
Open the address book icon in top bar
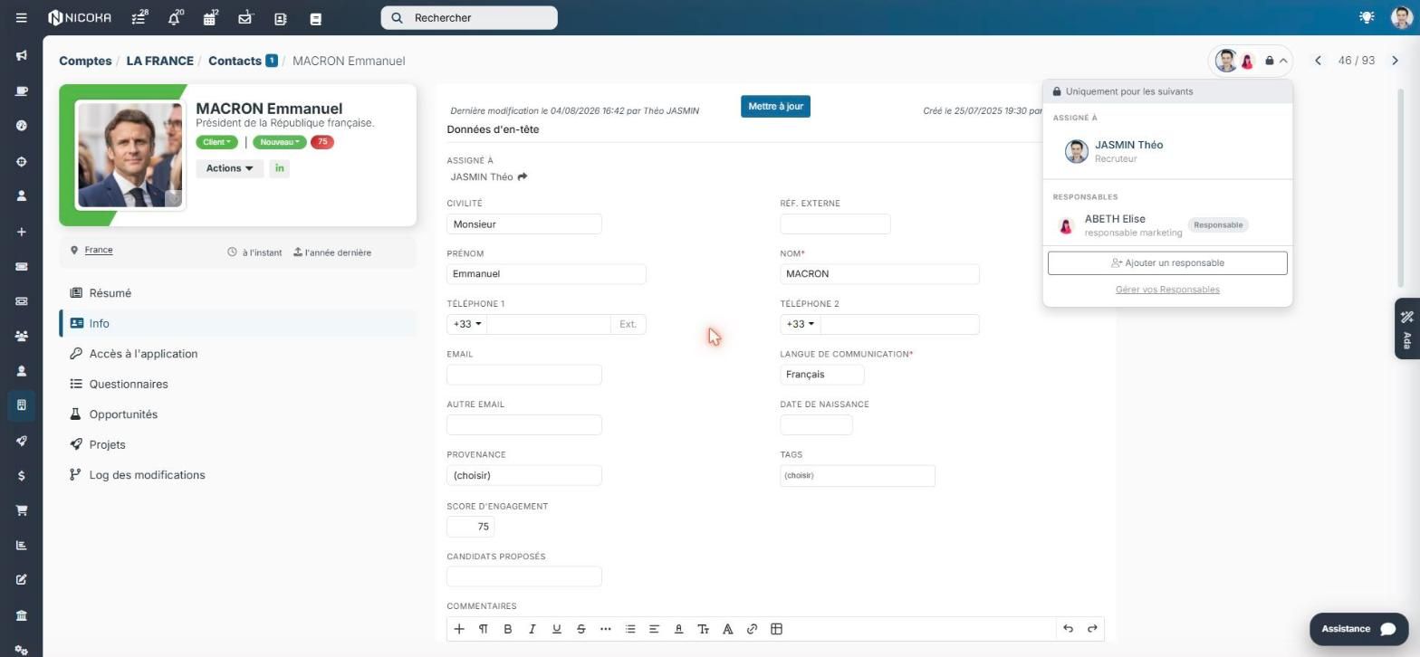[x=281, y=18]
